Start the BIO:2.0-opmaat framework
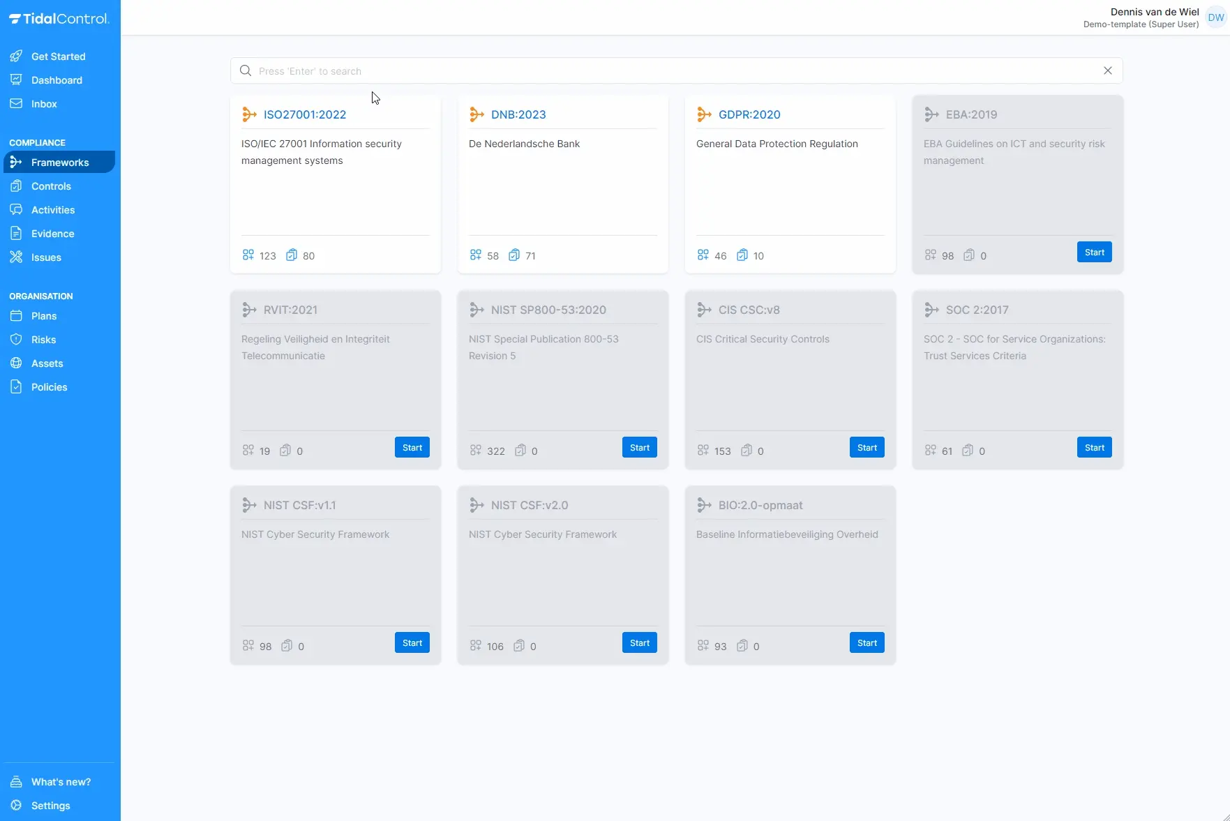The image size is (1230, 821). 867,643
